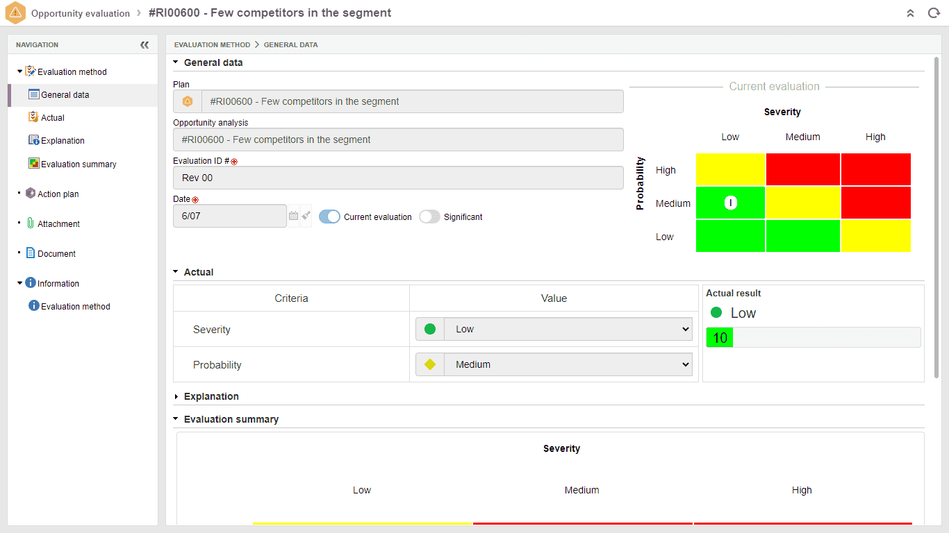The width and height of the screenshot is (949, 533).
Task: Click the refresh icon in the header
Action: pyautogui.click(x=934, y=13)
